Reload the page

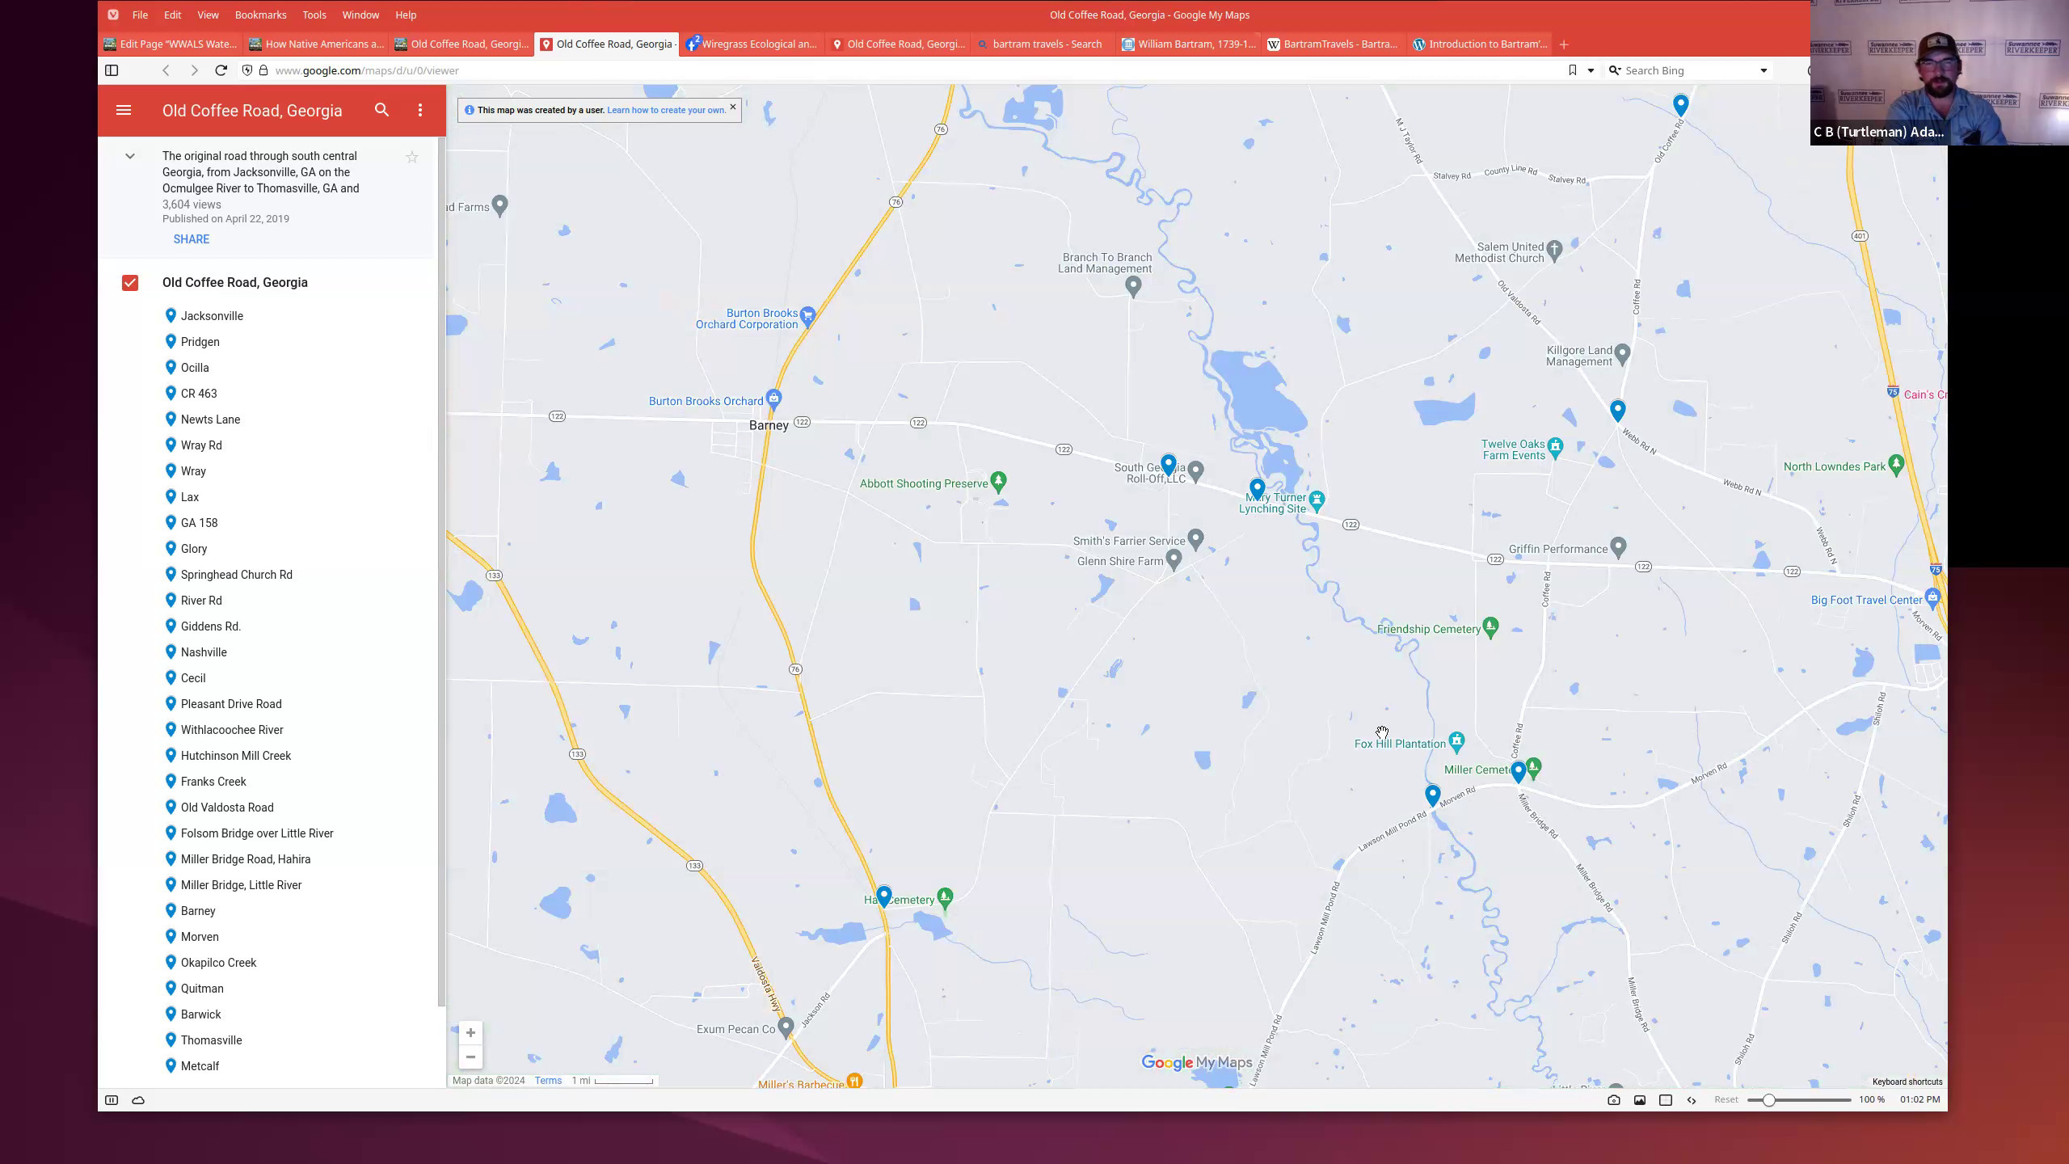pos(221,70)
